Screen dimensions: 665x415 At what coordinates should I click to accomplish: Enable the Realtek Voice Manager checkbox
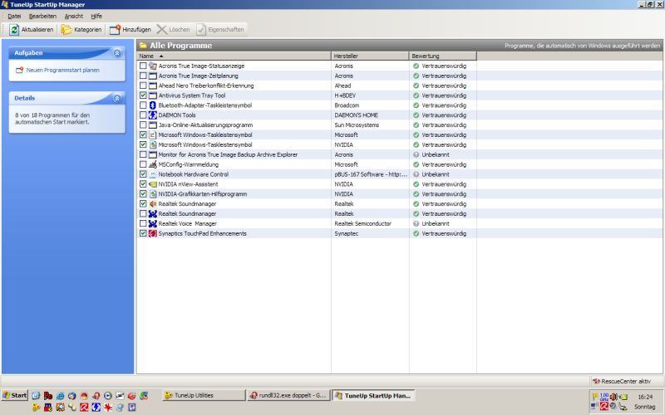143,223
